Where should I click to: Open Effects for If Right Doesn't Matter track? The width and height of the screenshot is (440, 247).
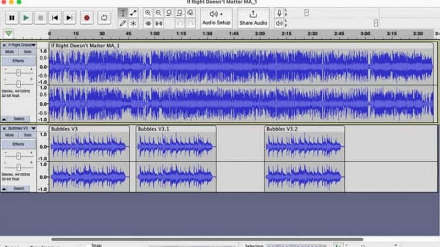(x=18, y=61)
